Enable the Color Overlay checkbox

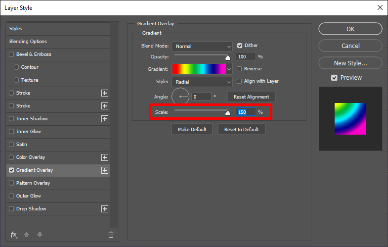[x=11, y=157]
